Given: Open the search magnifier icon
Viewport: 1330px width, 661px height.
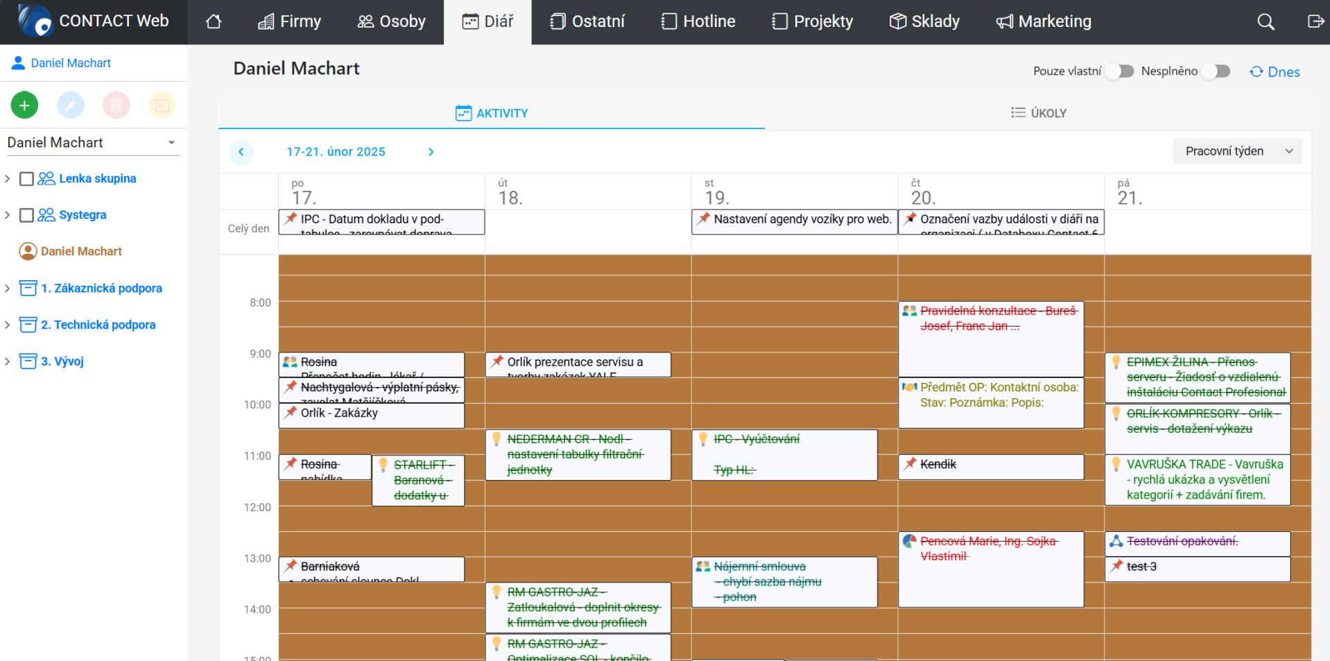Looking at the screenshot, I should (x=1266, y=22).
